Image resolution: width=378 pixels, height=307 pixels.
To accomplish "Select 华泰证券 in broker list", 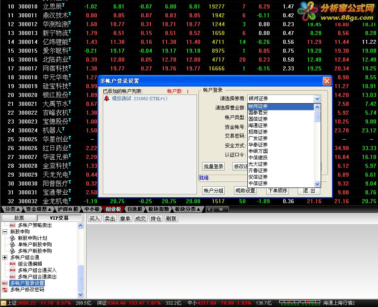I will (x=281, y=145).
